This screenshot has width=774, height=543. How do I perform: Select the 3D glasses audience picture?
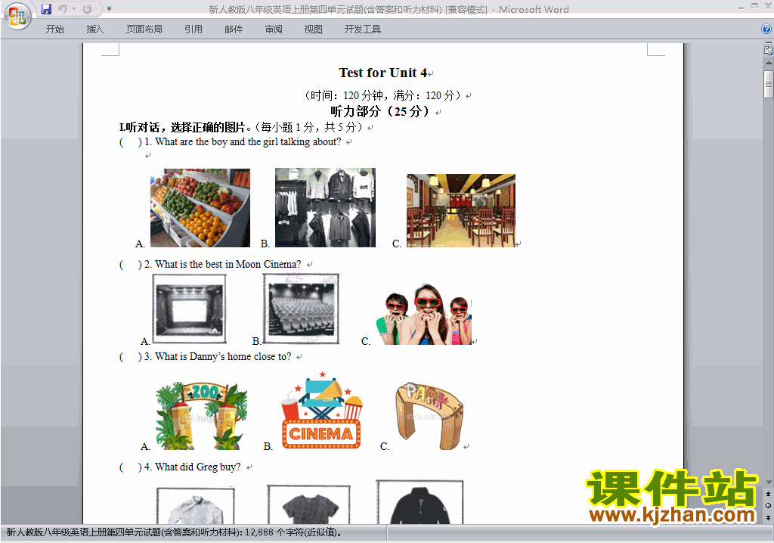click(x=423, y=315)
